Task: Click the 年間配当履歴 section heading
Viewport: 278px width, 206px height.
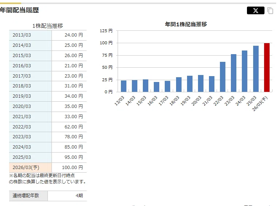Action: point(19,10)
